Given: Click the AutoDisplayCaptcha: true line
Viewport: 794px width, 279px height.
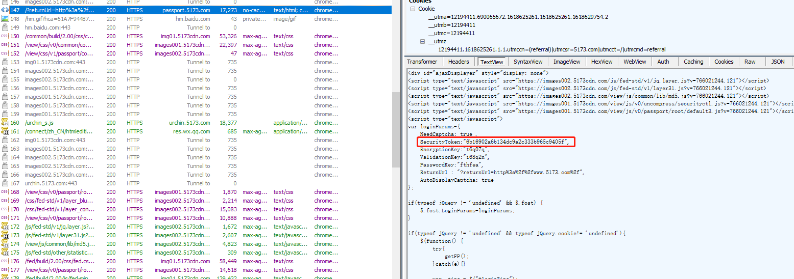Looking at the screenshot, I should (x=456, y=180).
